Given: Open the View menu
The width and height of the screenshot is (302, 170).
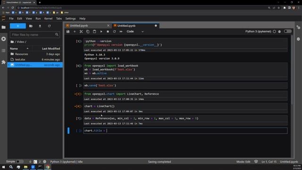Looking at the screenshot, I should pyautogui.click(x=29, y=18).
